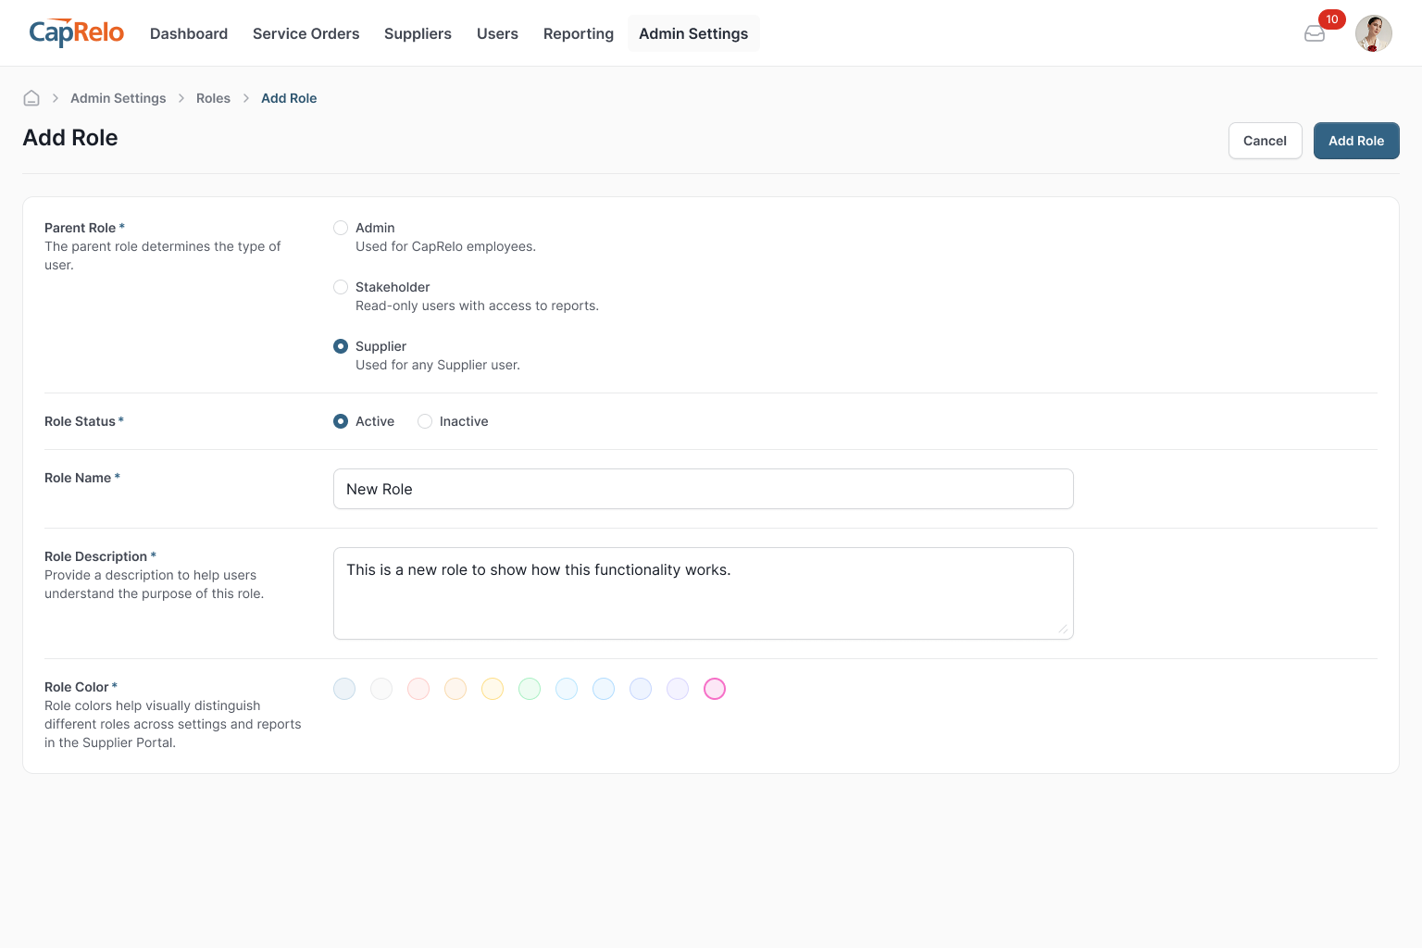This screenshot has height=948, width=1422.
Task: Select the Active role status
Action: pyautogui.click(x=341, y=421)
